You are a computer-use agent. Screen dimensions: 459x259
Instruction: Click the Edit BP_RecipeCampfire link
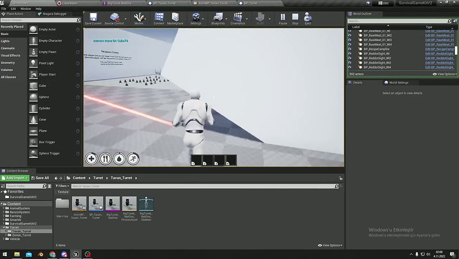coord(439,49)
